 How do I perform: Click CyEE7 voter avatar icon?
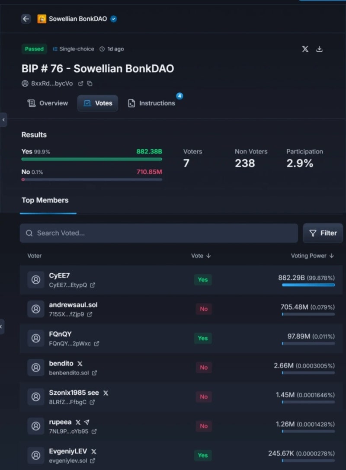[35, 280]
